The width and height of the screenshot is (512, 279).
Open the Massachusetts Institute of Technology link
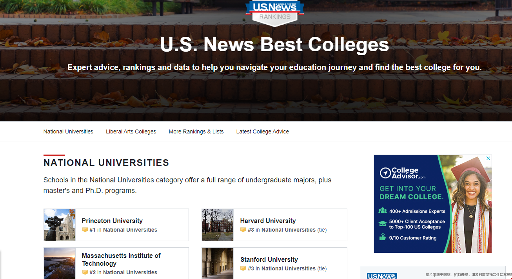pyautogui.click(x=121, y=259)
